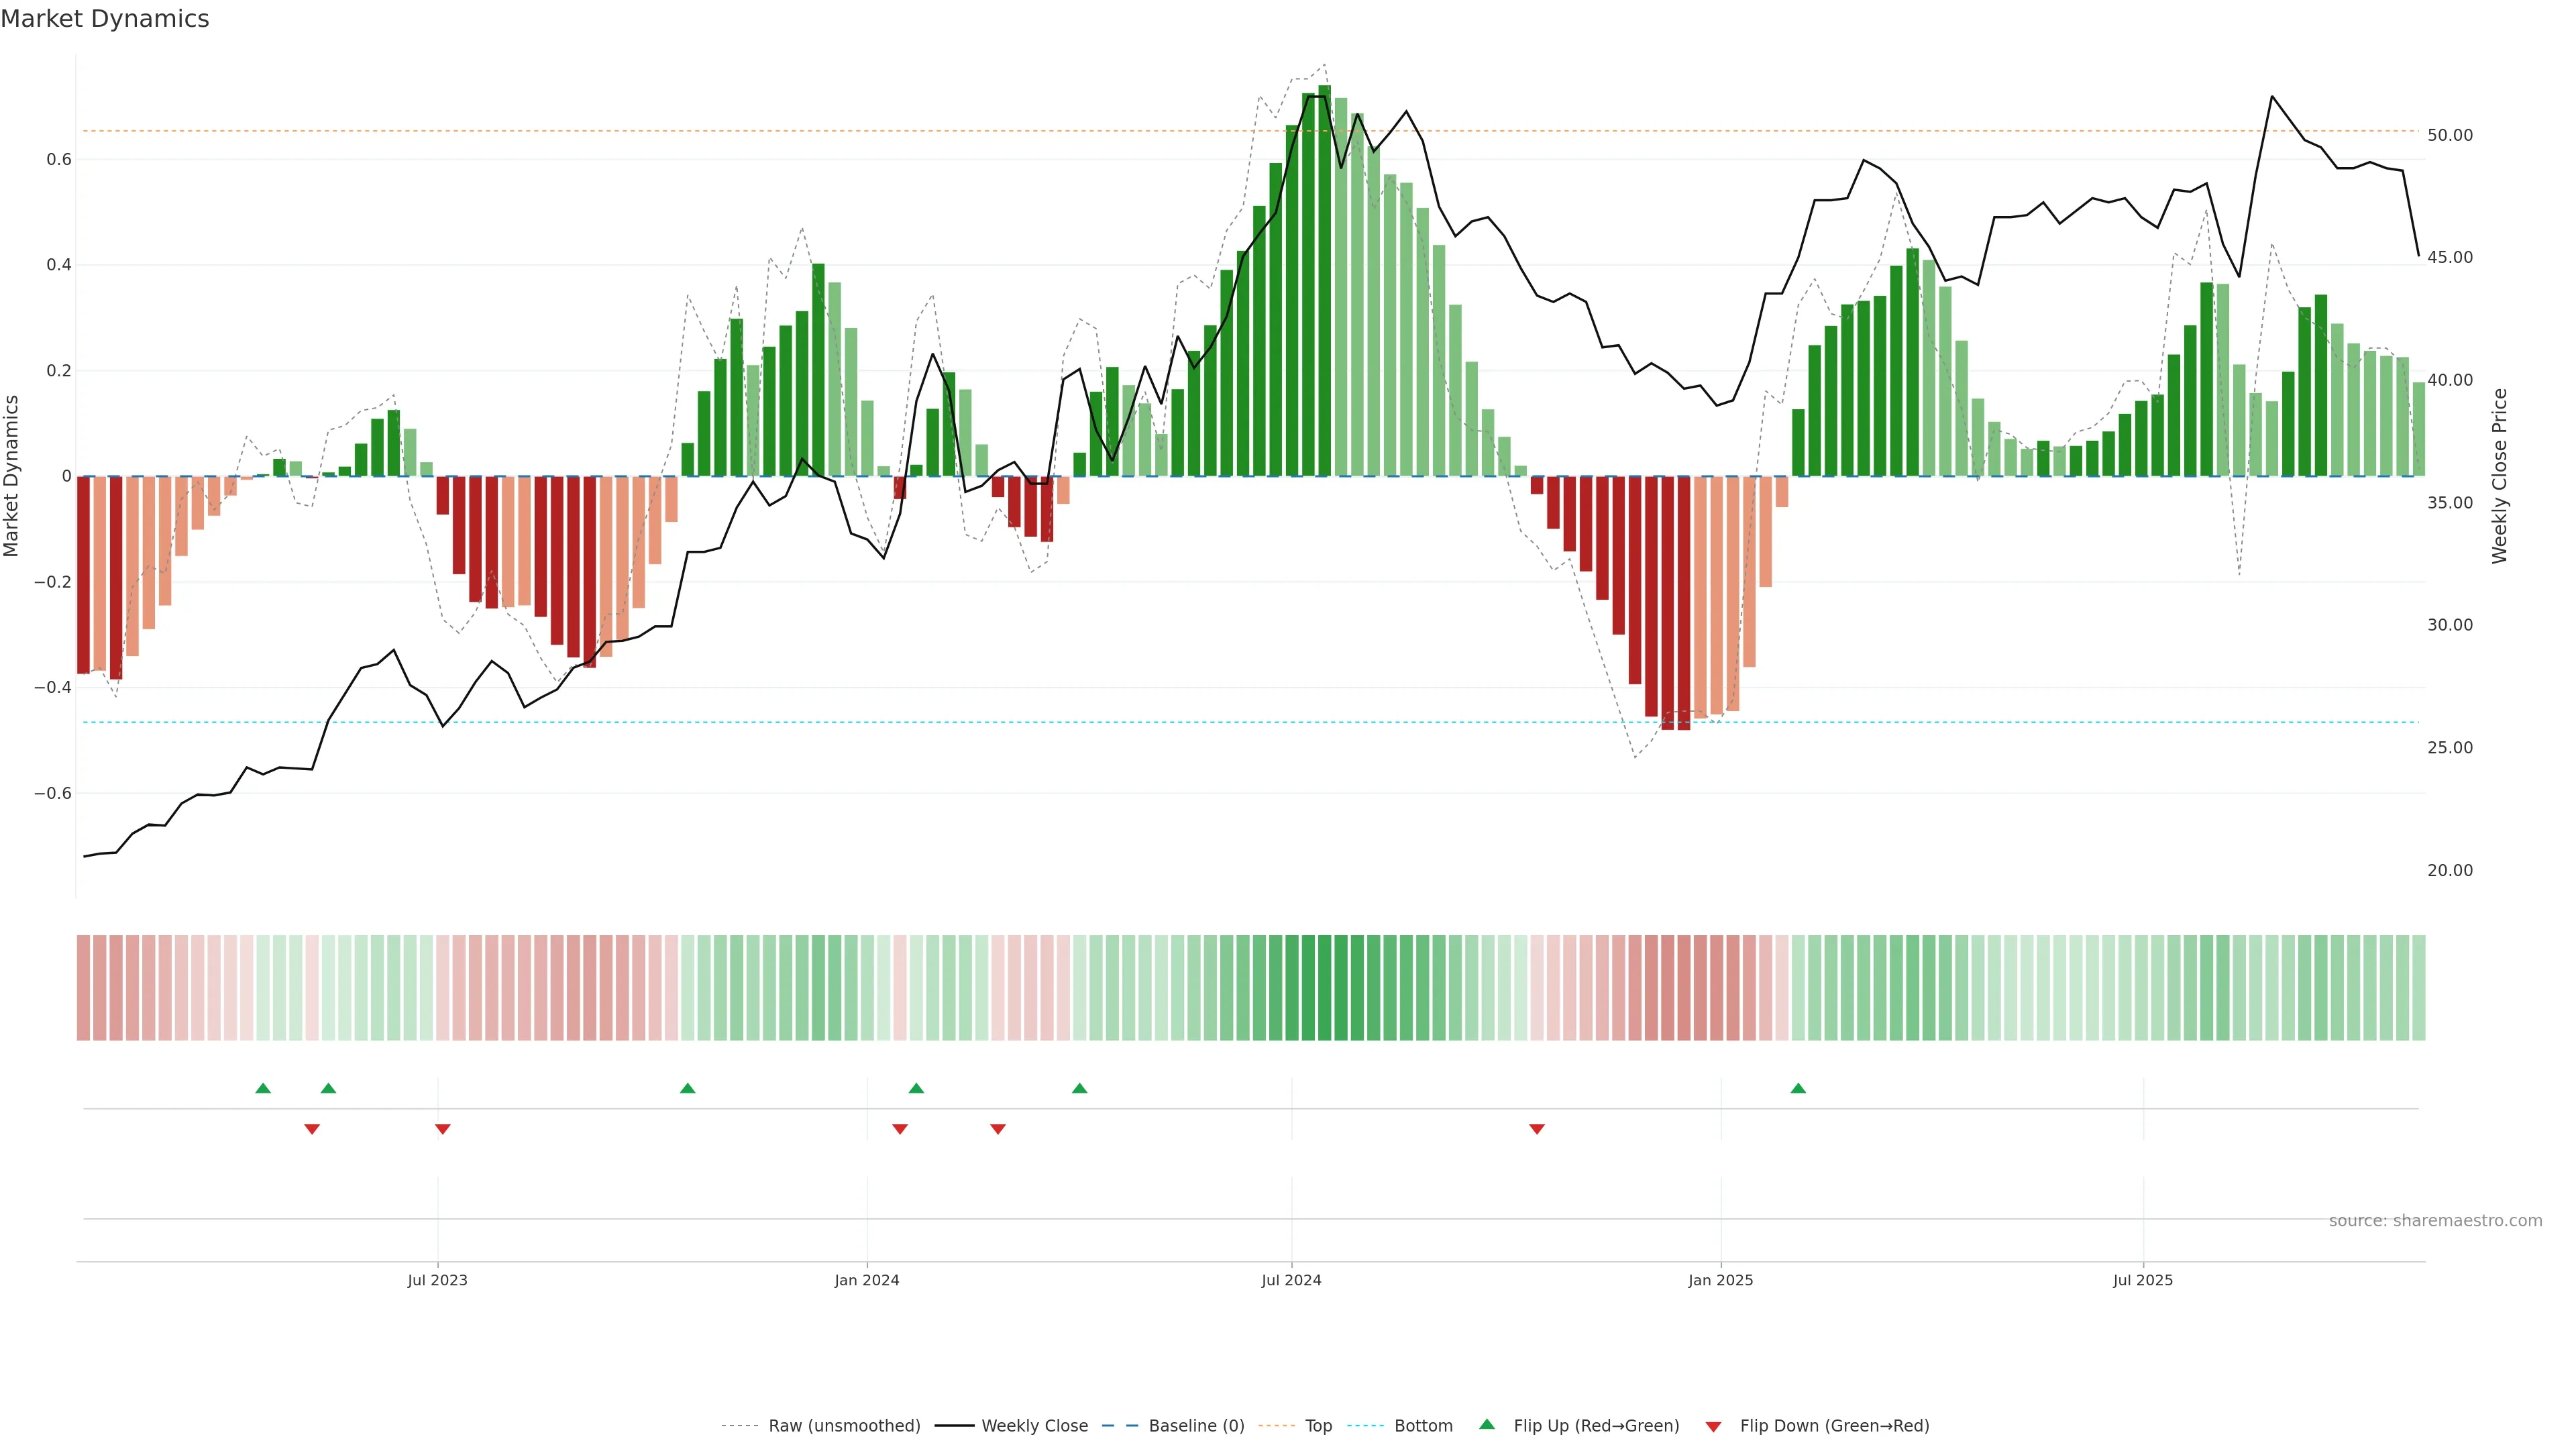
Task: Click the Jul 2024 x-axis label
Action: [x=1291, y=1280]
